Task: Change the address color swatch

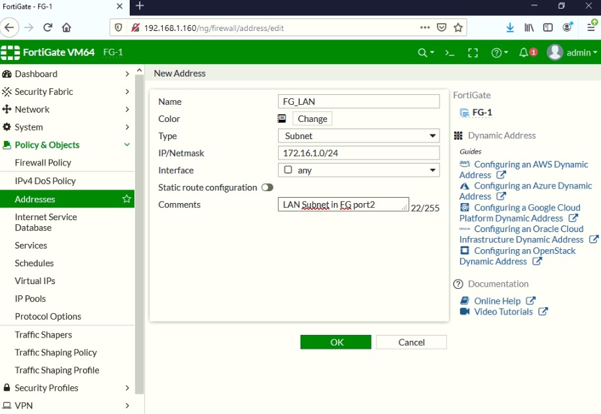Action: coord(312,119)
